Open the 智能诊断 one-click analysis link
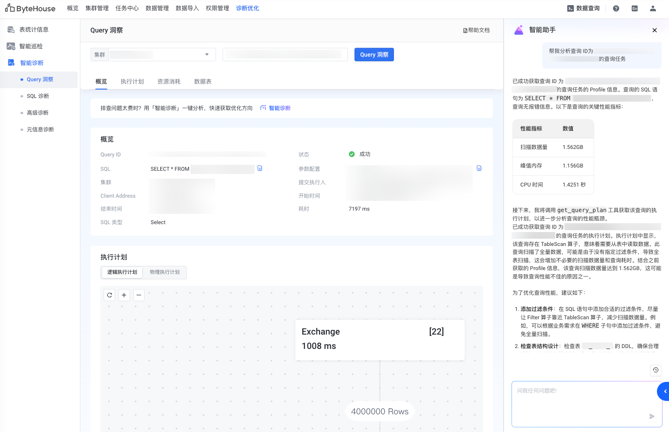Screen dimensions: 669x432 [275, 108]
